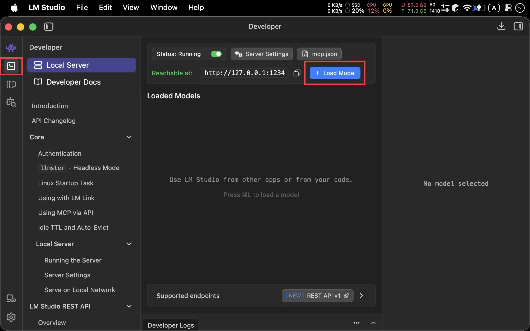The image size is (530, 331).
Task: Open the Developer terminal icon in sidebar
Action: tap(11, 66)
